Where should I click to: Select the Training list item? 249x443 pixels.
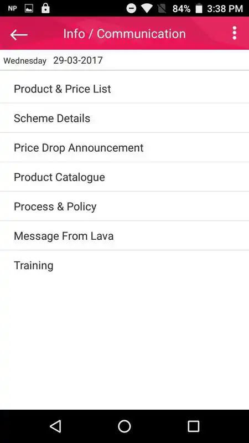click(x=124, y=265)
